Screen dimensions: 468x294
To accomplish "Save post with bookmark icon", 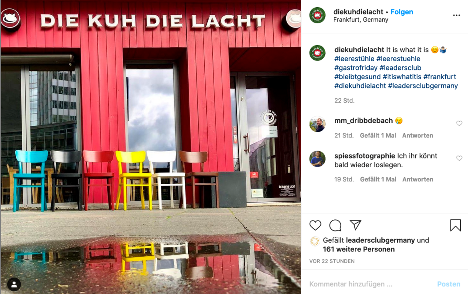I will pyautogui.click(x=455, y=225).
